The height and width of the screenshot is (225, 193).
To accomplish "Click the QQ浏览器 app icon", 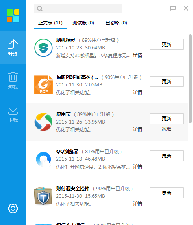I will pyautogui.click(x=43, y=159).
